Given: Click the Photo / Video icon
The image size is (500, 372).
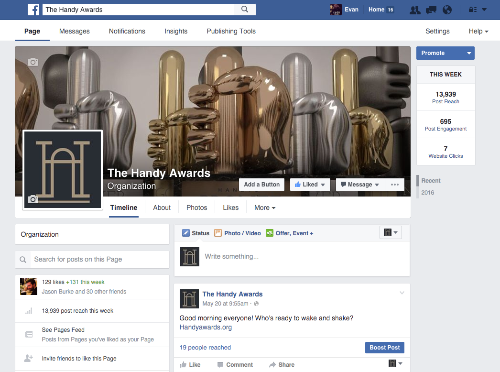Looking at the screenshot, I should (218, 233).
